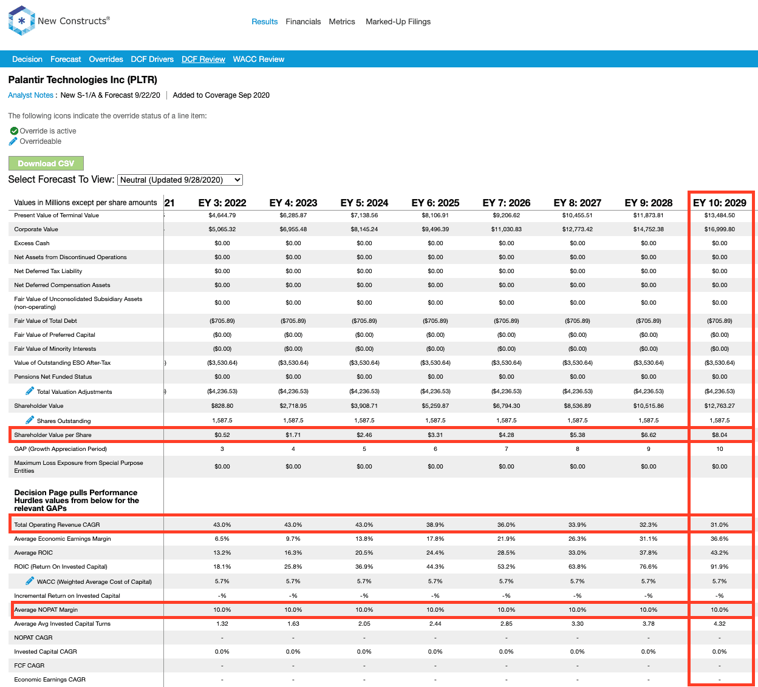This screenshot has width=758, height=687.
Task: Click the Average Avg Invested Capital Turns label
Action: tap(63, 624)
